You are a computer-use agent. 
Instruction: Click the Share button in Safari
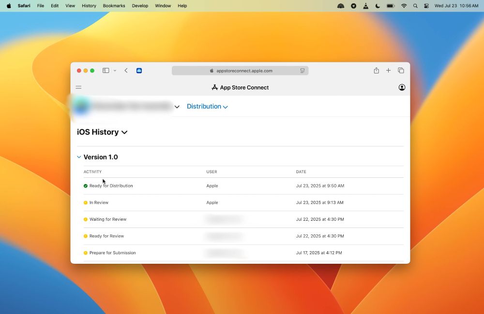click(376, 71)
